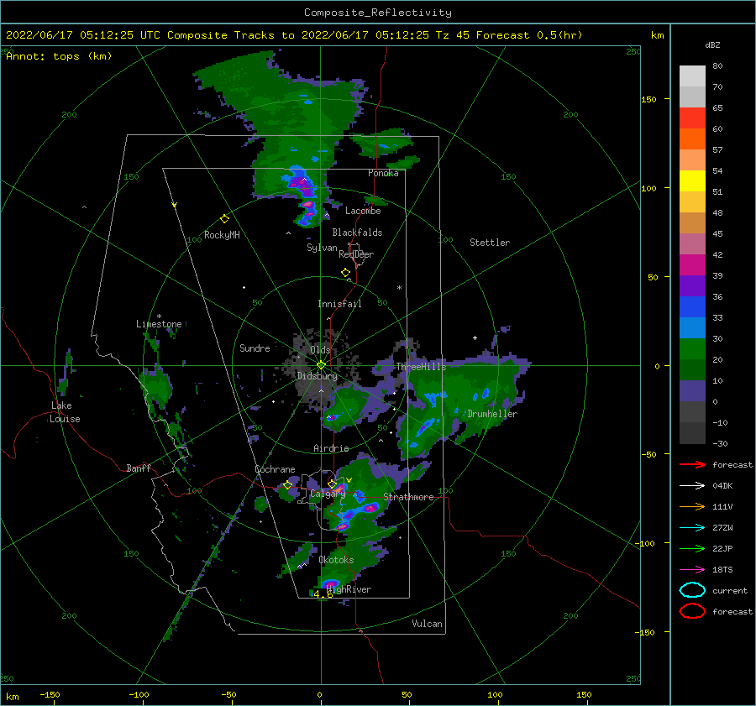The height and width of the screenshot is (706, 756).
Task: Click the red forecast arrow in legend
Action: coord(692,464)
